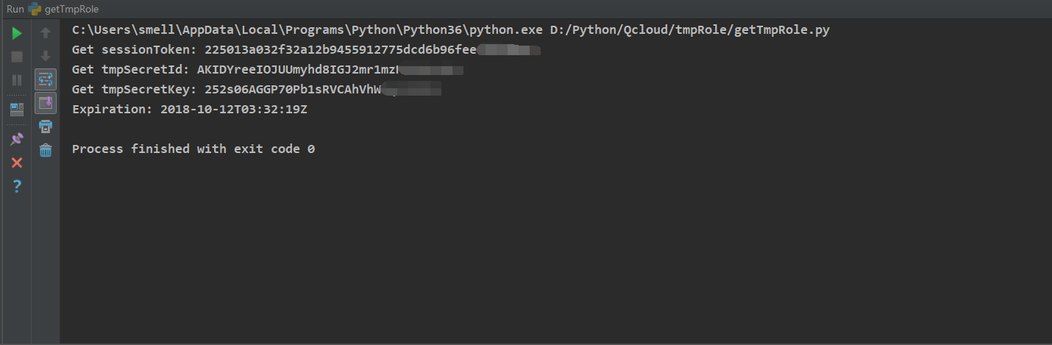Navigate down the stack trace arrow
This screenshot has width=1052, height=345.
[x=46, y=56]
